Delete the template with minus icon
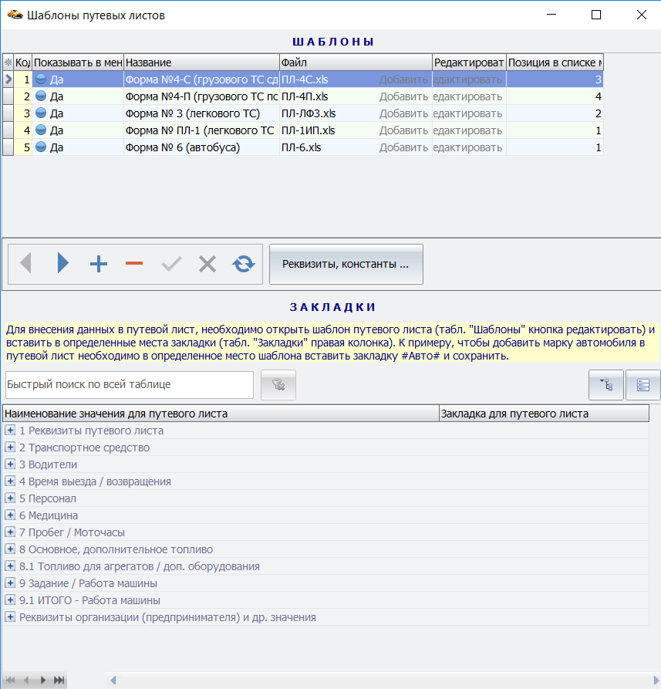Image resolution: width=661 pixels, height=689 pixels. tap(134, 264)
